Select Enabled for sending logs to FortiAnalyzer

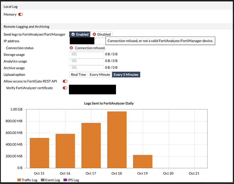click(80, 34)
